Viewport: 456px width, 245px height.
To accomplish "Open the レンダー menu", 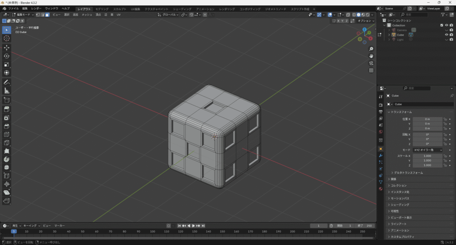I will coord(36,8).
